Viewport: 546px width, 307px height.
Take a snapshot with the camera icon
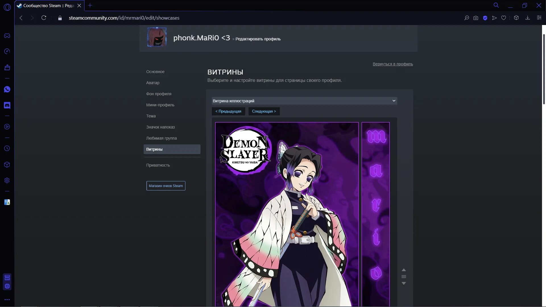coord(476,18)
